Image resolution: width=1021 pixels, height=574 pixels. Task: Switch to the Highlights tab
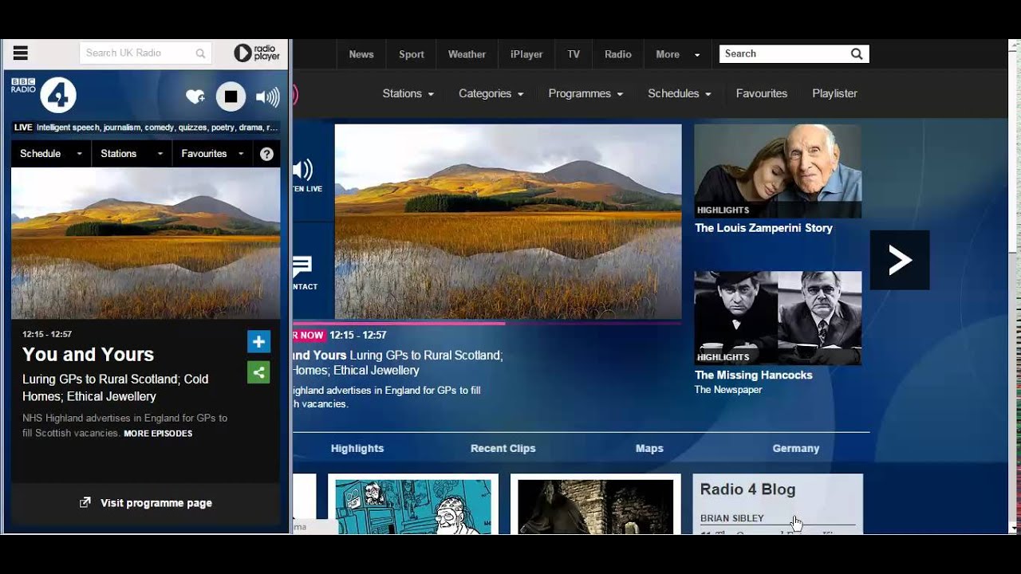coord(357,448)
